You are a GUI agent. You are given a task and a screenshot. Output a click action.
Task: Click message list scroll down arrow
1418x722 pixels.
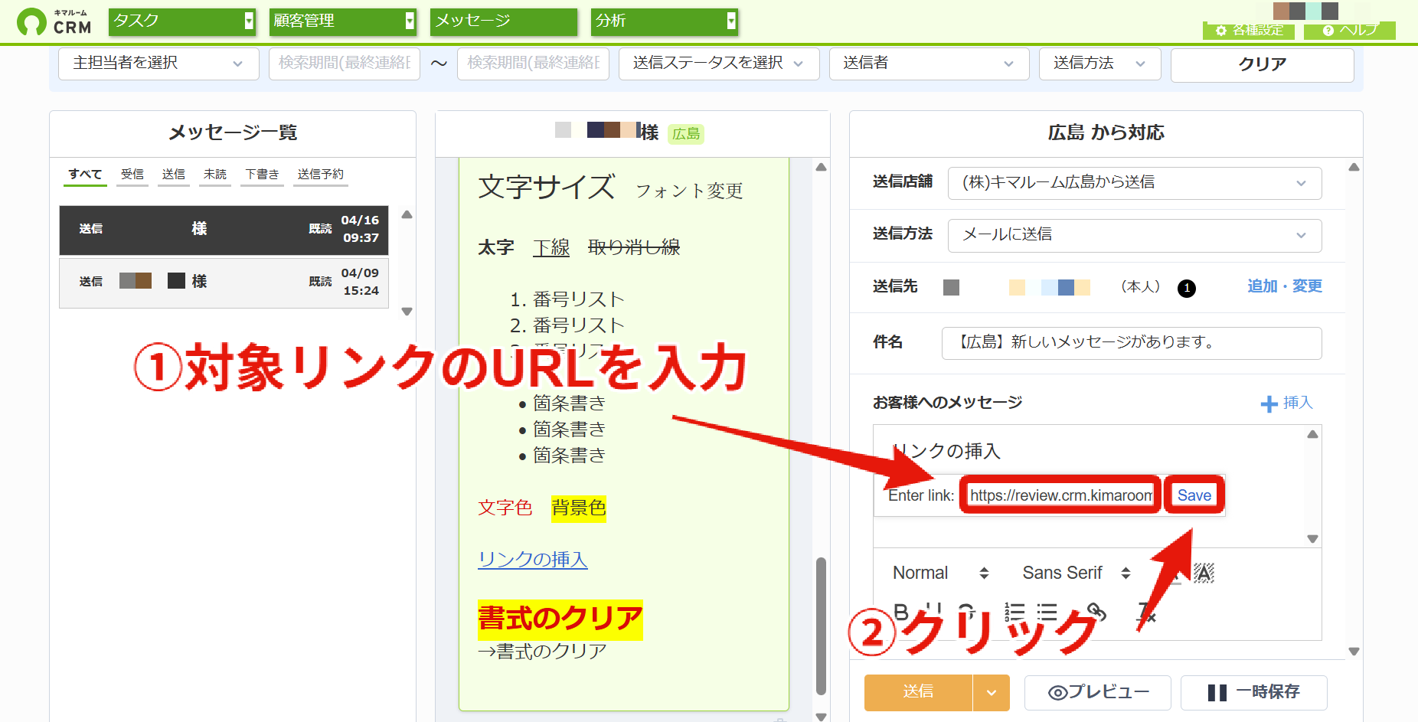[407, 312]
